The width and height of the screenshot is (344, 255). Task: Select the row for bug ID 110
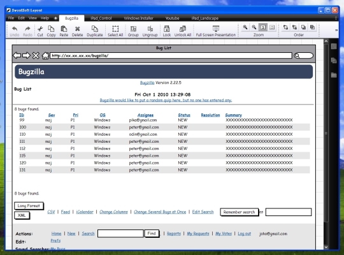[x=164, y=135]
